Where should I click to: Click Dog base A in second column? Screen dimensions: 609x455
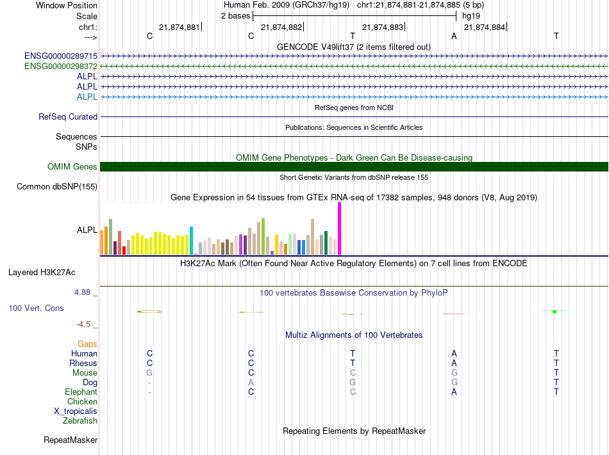(251, 383)
